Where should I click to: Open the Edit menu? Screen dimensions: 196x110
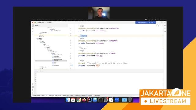47,20
